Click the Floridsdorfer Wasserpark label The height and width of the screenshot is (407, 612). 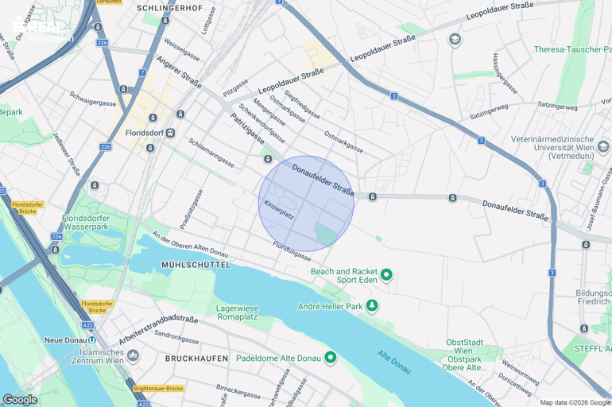tap(86, 223)
